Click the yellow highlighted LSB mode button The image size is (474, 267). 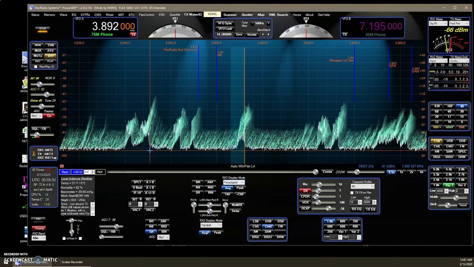pos(437,141)
